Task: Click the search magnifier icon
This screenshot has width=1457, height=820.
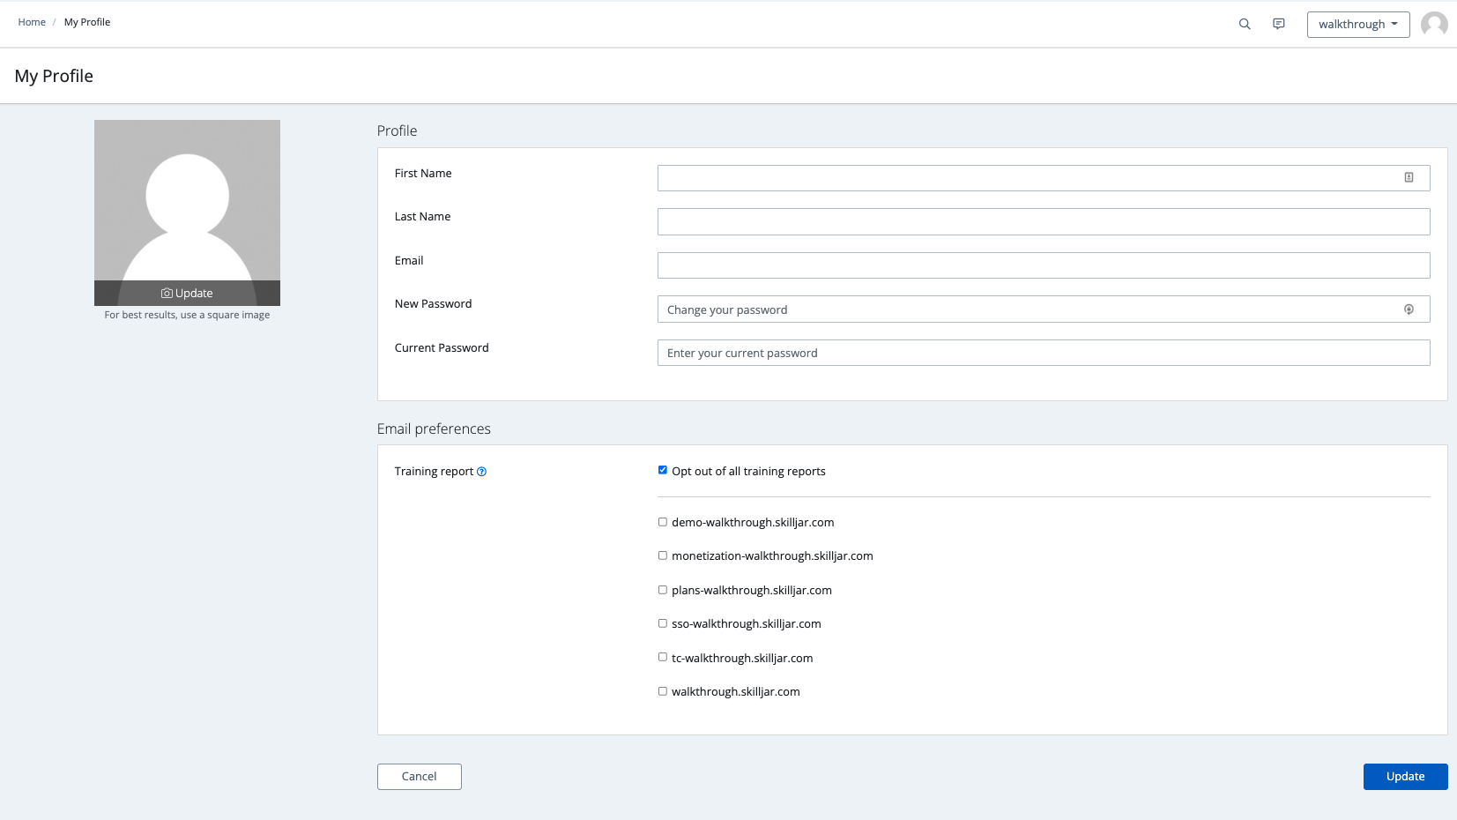Action: pos(1245,25)
